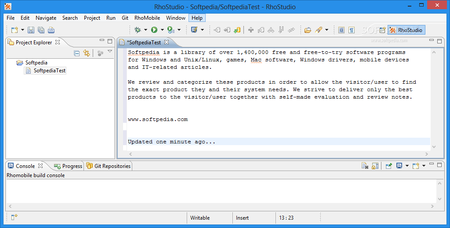Open the RhoMobile menu

pos(147,18)
